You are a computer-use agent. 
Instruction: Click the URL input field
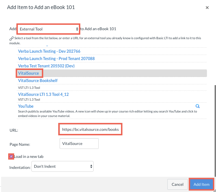(90, 129)
